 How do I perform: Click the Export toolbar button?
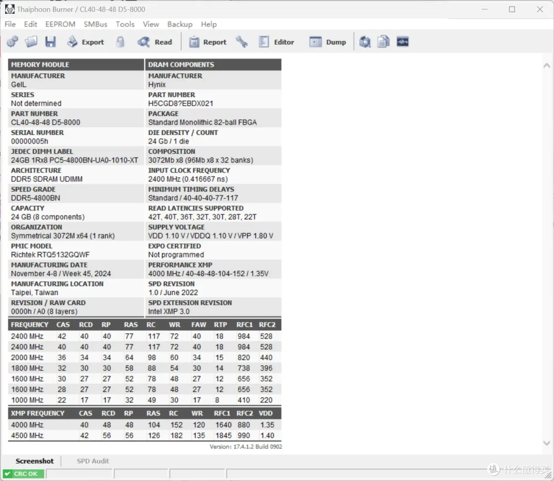[x=86, y=42]
